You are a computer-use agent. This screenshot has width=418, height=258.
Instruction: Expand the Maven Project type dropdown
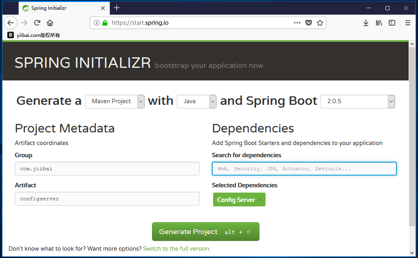pyautogui.click(x=115, y=101)
